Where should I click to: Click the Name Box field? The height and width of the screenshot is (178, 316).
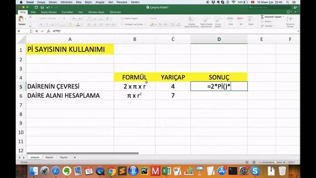(x=23, y=31)
